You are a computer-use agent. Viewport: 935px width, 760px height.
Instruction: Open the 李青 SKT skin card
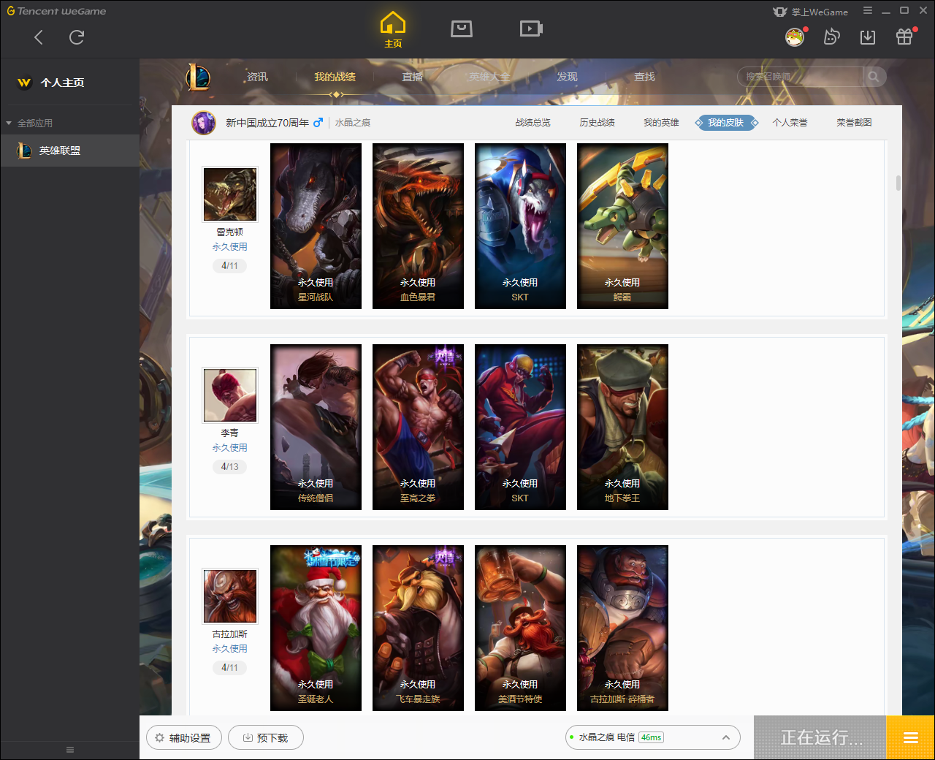(520, 427)
